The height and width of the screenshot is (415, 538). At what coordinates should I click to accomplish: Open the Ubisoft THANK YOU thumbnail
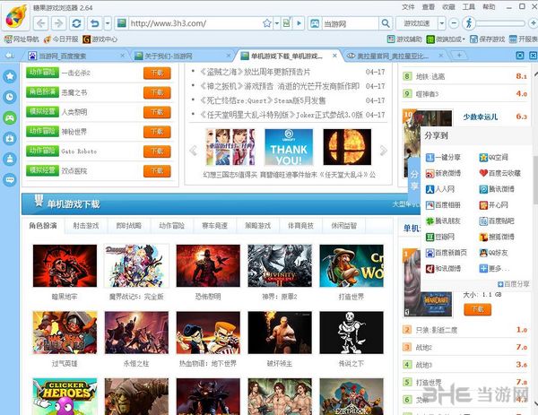[x=289, y=147]
